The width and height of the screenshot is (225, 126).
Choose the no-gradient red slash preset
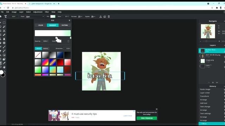pos(38,55)
